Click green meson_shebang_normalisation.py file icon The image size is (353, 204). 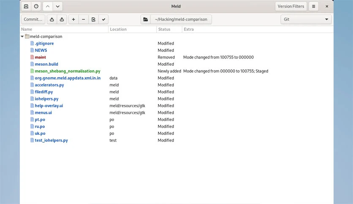click(32, 71)
